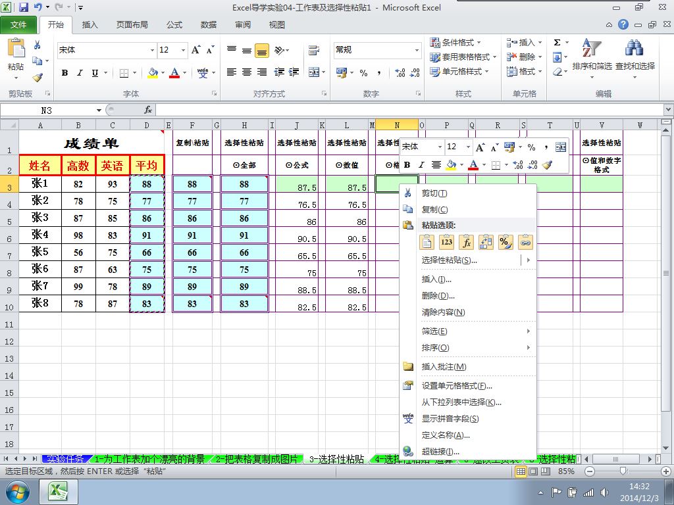Choose Paste Formatting percent-brush icon in context menu
The width and height of the screenshot is (674, 505).
click(x=505, y=242)
